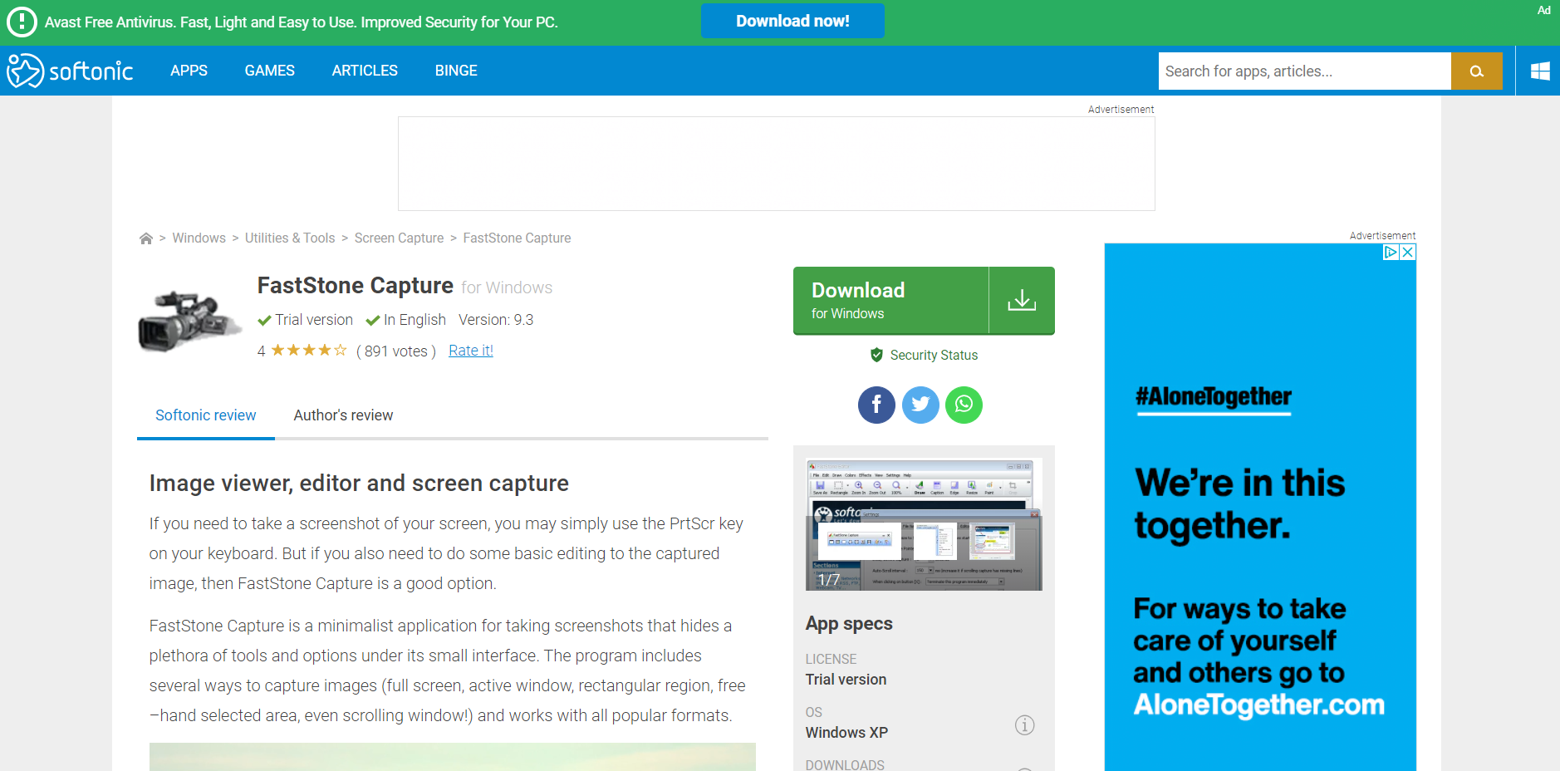1560x771 pixels.
Task: Click the AloneTogether.com advertisement
Action: click(1259, 507)
